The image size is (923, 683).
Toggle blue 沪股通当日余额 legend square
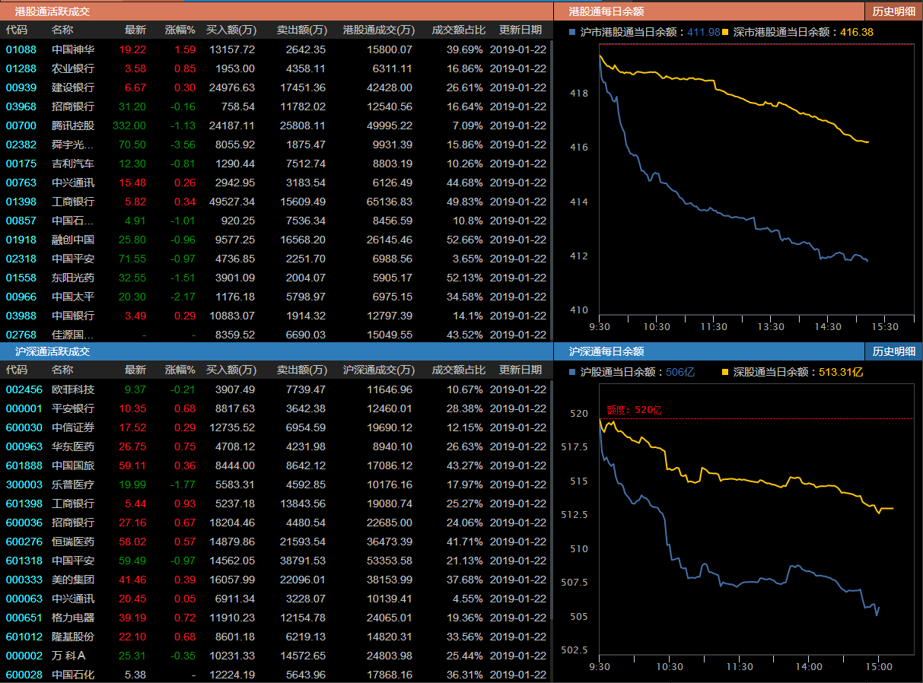[x=572, y=372]
